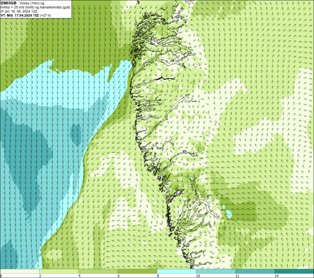Click the scale label '10'
314x278 pixels.
coord(198,276)
